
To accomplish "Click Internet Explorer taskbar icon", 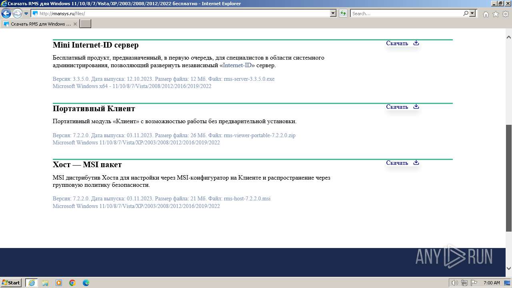I will 32,283.
